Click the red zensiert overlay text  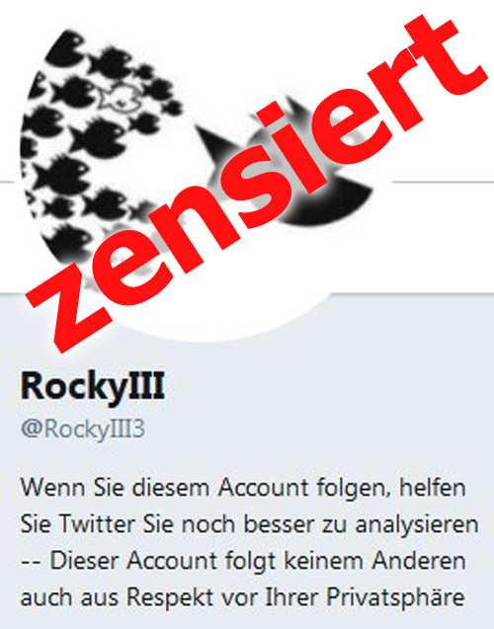coord(257,185)
